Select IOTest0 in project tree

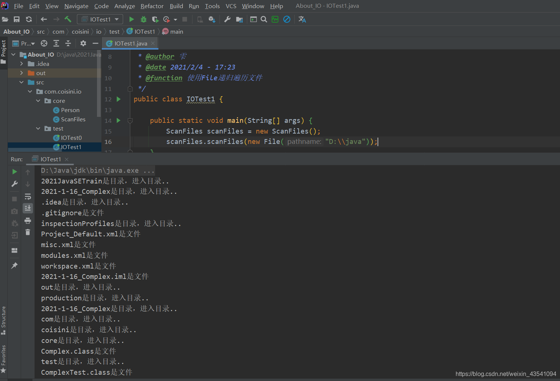click(71, 138)
